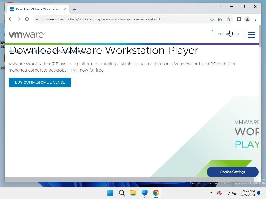Screen dimensions: 266x199
Task: Bookmark this page with the star
Action: (229, 19)
